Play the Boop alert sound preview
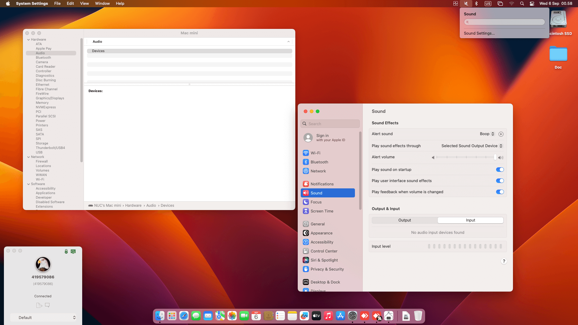The height and width of the screenshot is (325, 578). [x=501, y=134]
